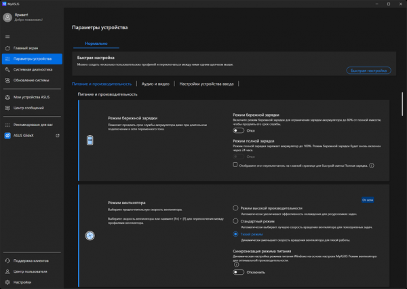Click the Параметры устройства sliders icon
This screenshot has height=289, width=407.
(x=7, y=59)
